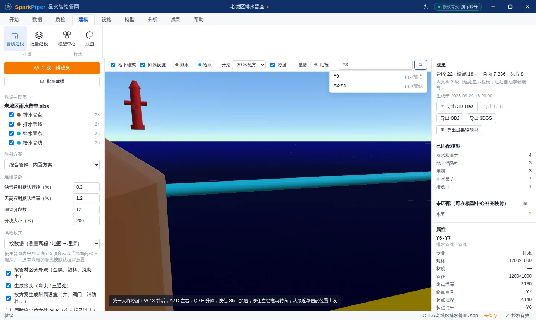Click the icon beside the 未匹配 heading
Image resolution: width=536 pixels, height=320 pixels.
tap(525, 204)
